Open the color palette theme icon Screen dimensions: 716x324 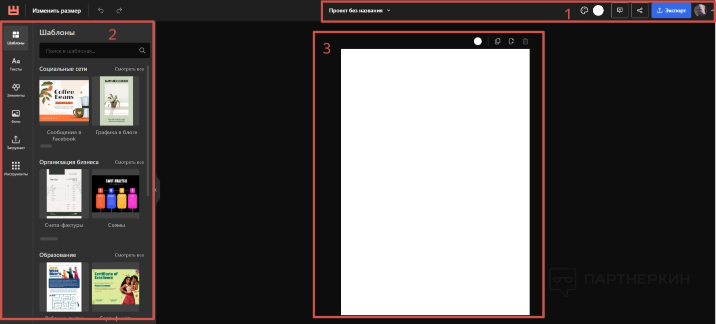584,10
